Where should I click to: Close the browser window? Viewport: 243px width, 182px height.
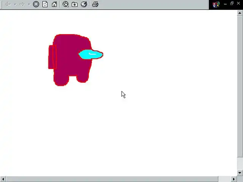[238, 3]
